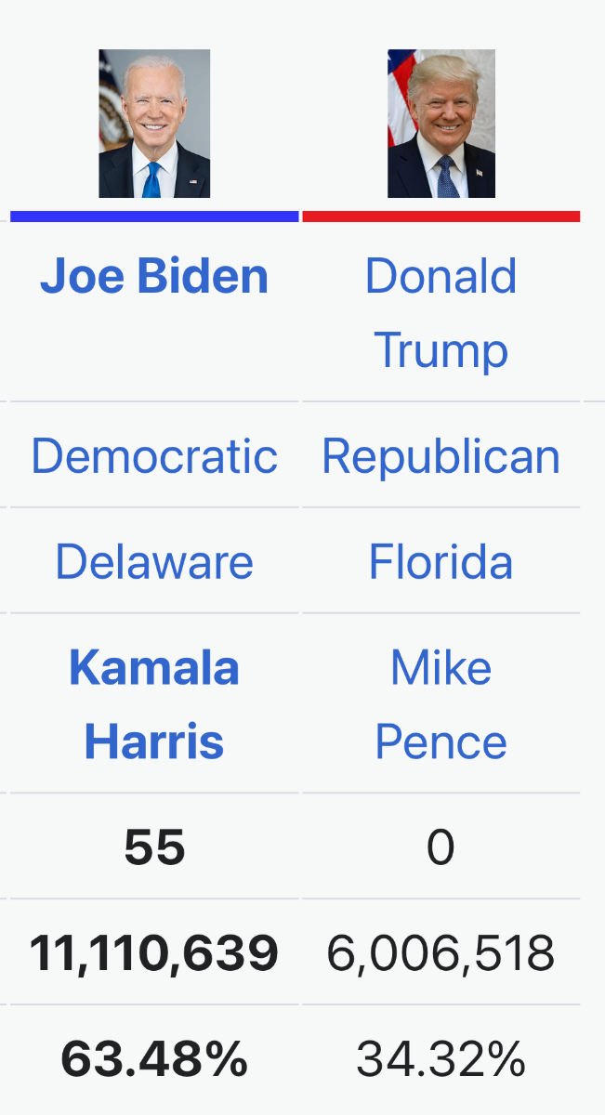Click the 11,110,639 popular vote figure
605x1115 pixels.
[154, 952]
